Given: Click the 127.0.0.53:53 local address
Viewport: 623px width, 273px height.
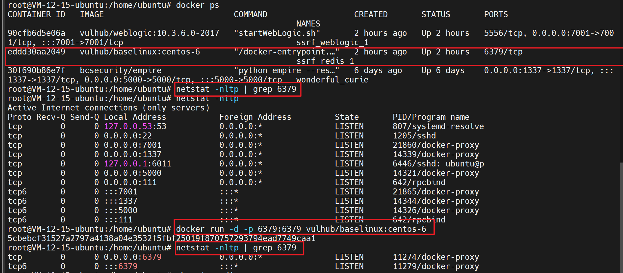Looking at the screenshot, I should (135, 126).
